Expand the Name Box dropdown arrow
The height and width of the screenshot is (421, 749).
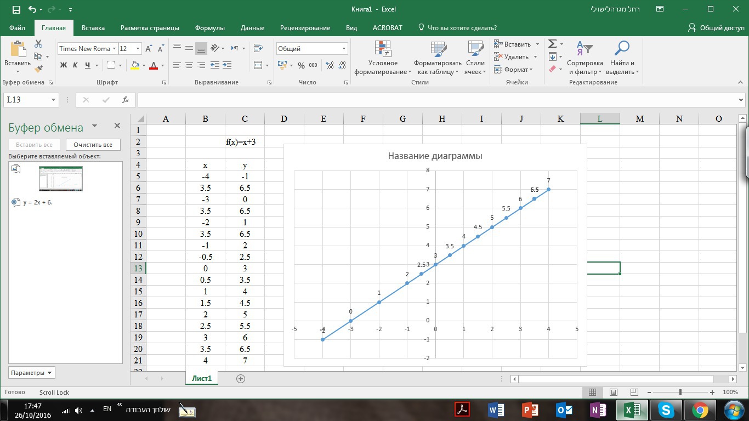click(53, 100)
